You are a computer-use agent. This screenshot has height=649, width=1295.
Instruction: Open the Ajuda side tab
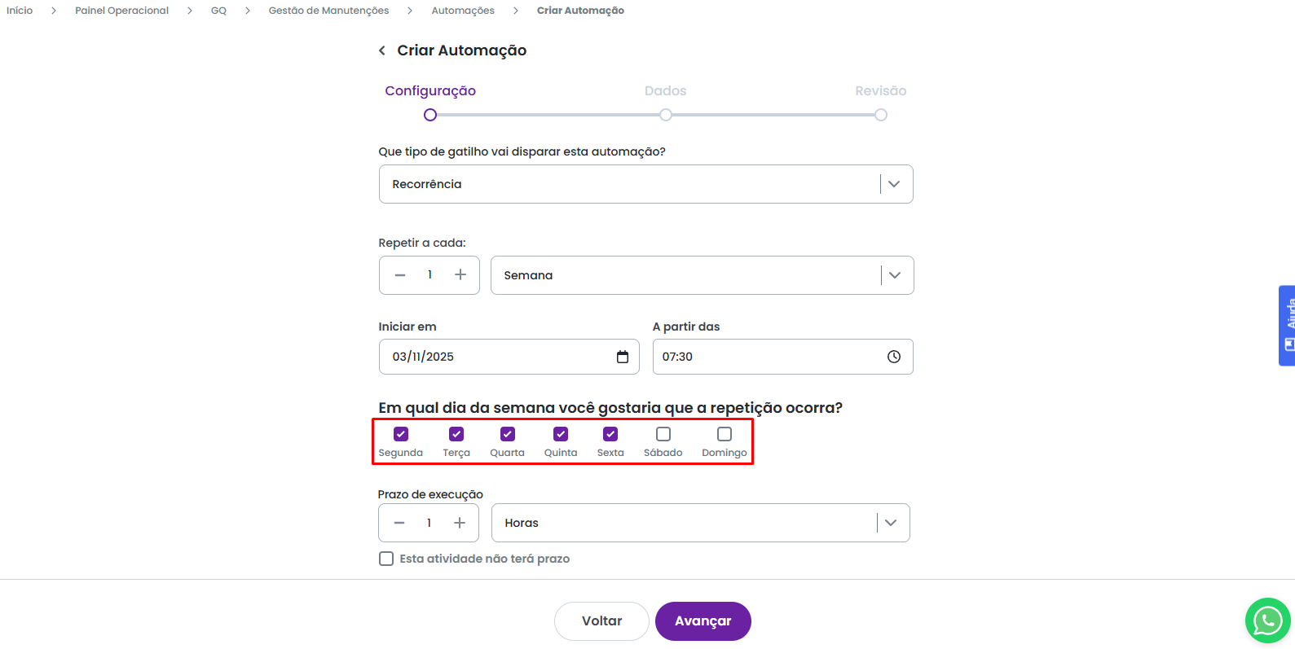(x=1288, y=325)
